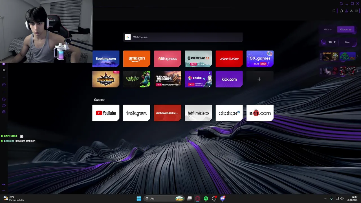The width and height of the screenshot is (361, 203).
Task: Click the microphone icon in system tray
Action: click(331, 198)
